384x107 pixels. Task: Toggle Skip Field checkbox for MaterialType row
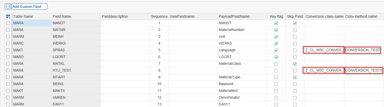(295, 77)
